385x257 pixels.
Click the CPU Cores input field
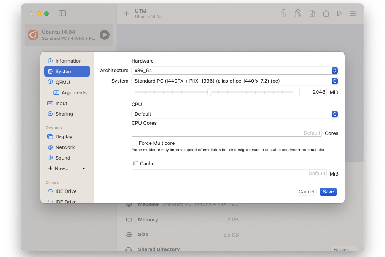point(226,133)
